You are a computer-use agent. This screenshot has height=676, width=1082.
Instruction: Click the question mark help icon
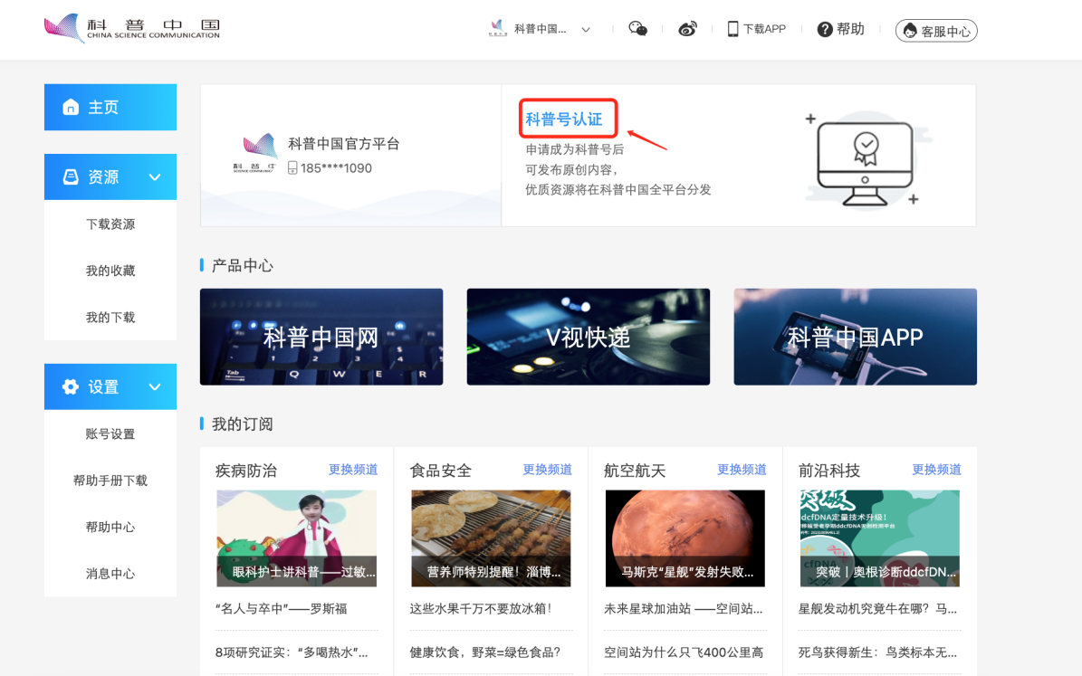click(825, 29)
